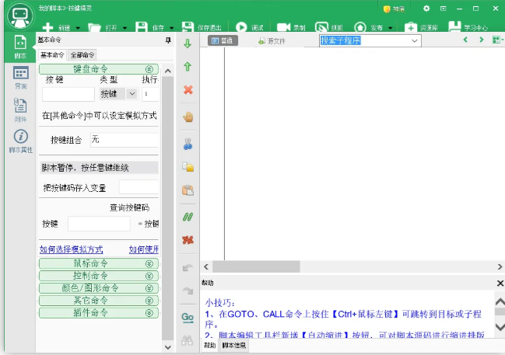Expand the 颜色/图形命令 section
Screen dimensions: 505x355
click(x=98, y=287)
